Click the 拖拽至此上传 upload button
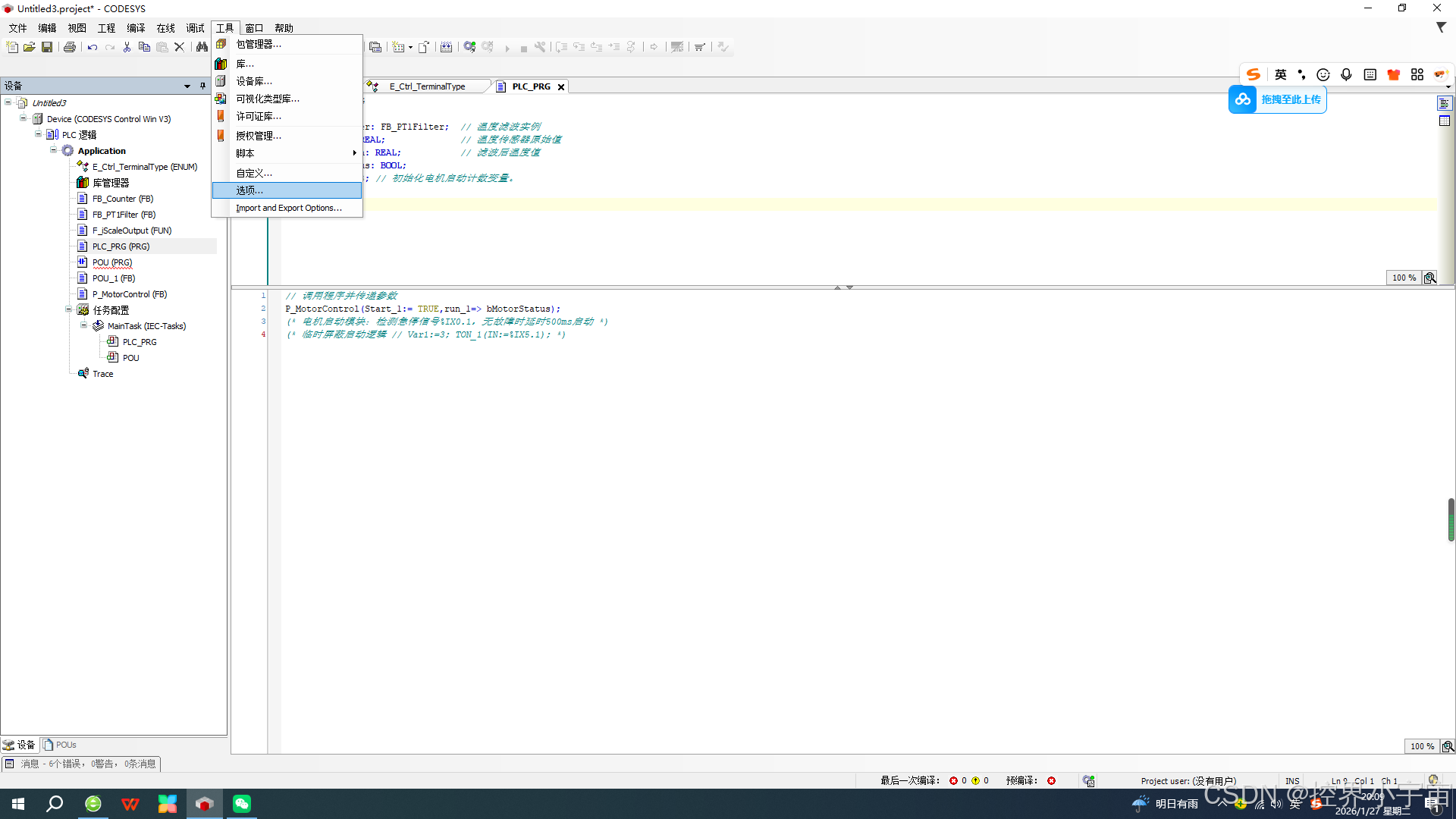The height and width of the screenshot is (819, 1456). point(1278,99)
